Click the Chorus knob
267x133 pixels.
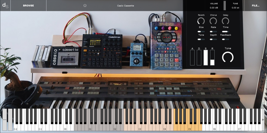tap(213, 21)
